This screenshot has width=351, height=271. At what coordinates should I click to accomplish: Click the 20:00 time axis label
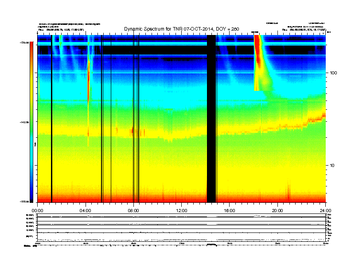[277, 211]
